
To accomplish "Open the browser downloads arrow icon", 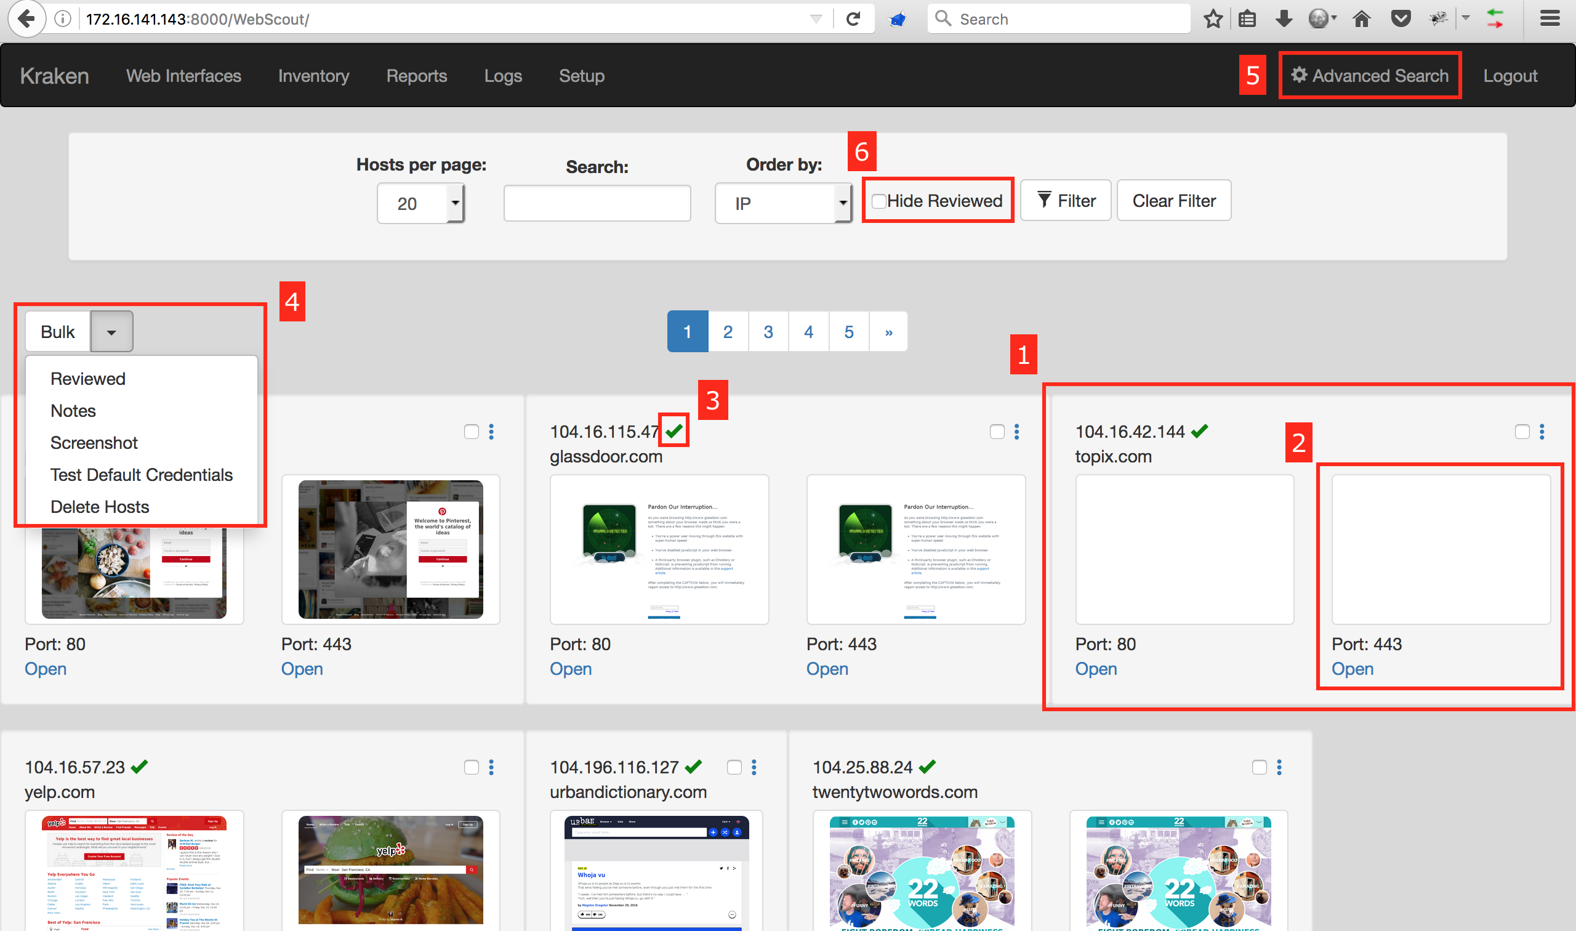I will 1284,19.
